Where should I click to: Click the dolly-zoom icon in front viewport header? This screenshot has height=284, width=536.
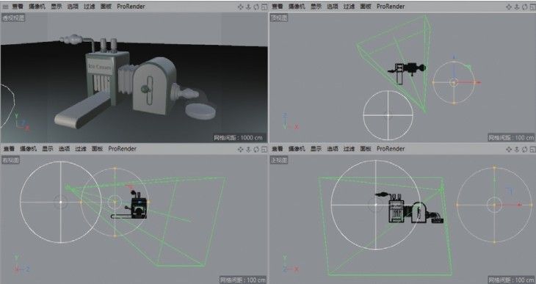pos(517,150)
